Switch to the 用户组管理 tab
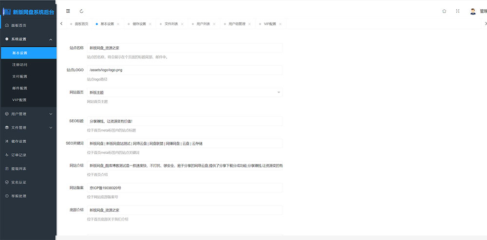The width and height of the screenshot is (487, 240). point(237,24)
